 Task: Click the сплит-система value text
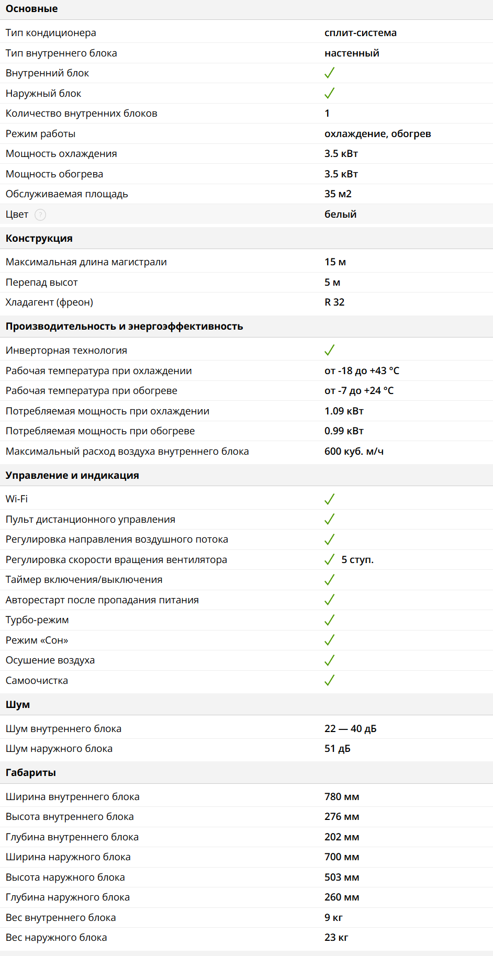(360, 32)
